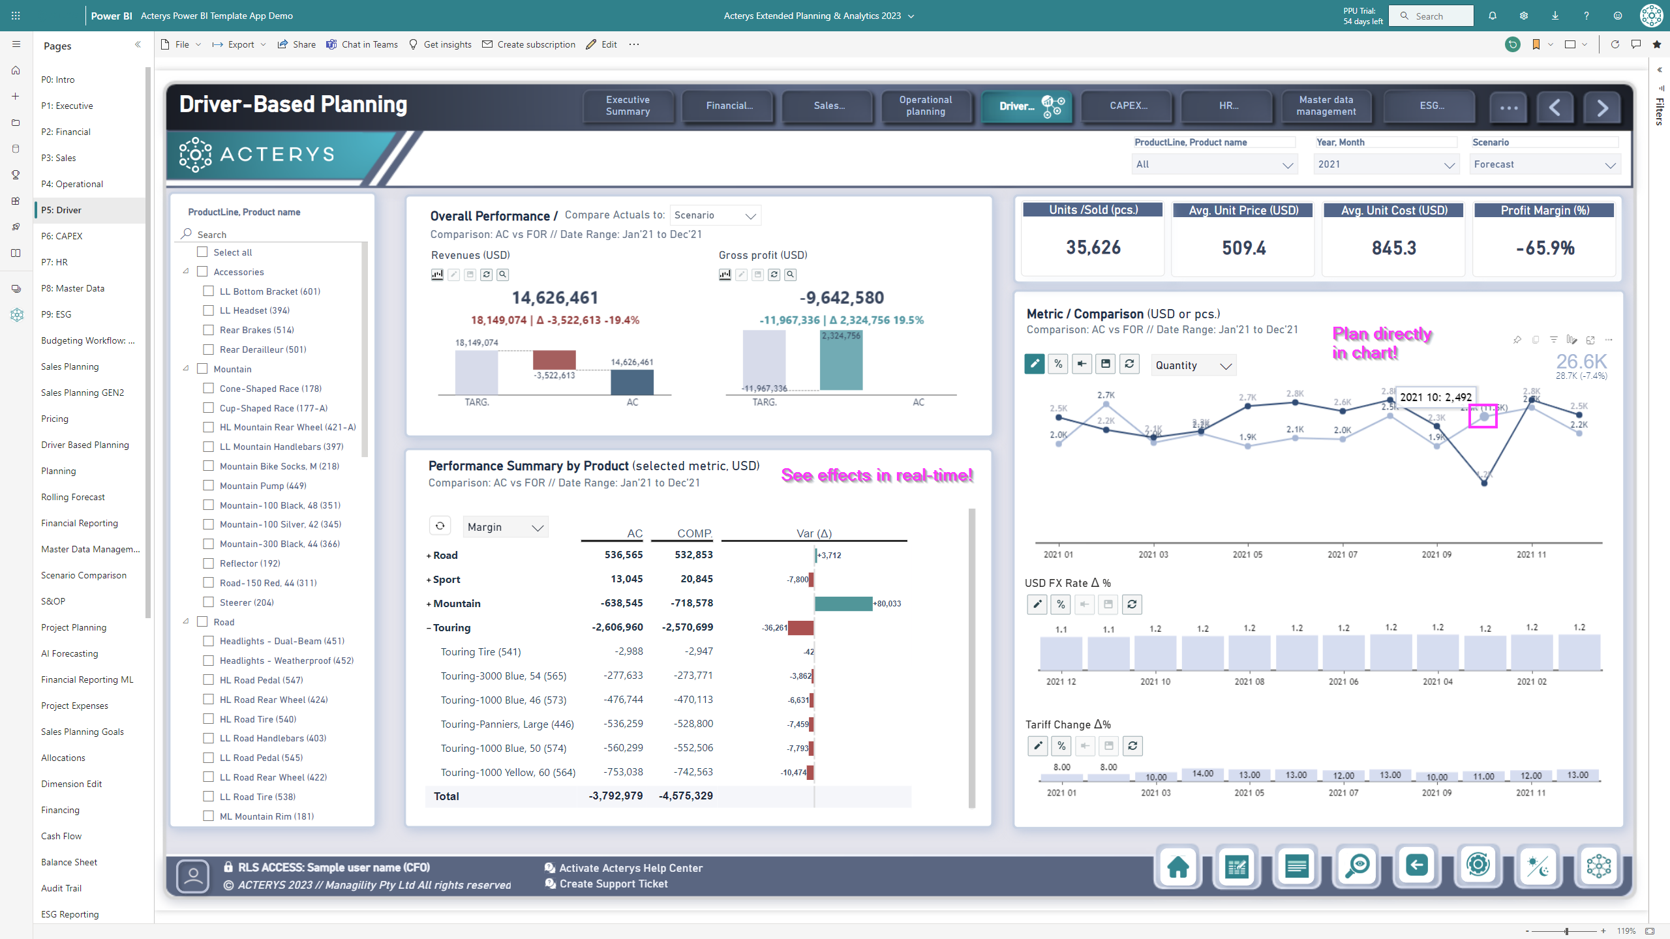This screenshot has width=1670, height=939.
Task: Click the save icon in Tariff Change panel
Action: click(x=1108, y=745)
